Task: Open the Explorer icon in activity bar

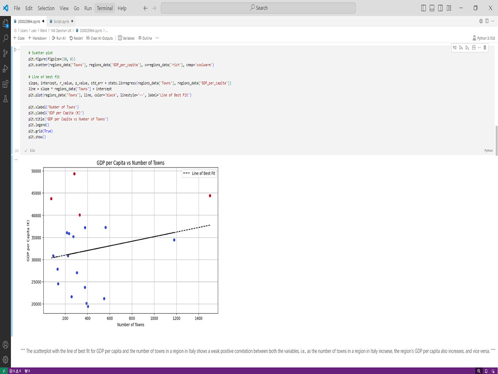Action: point(6,24)
